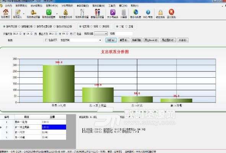
Task: Select row 1 subject cell in table
Action: tap(28, 122)
